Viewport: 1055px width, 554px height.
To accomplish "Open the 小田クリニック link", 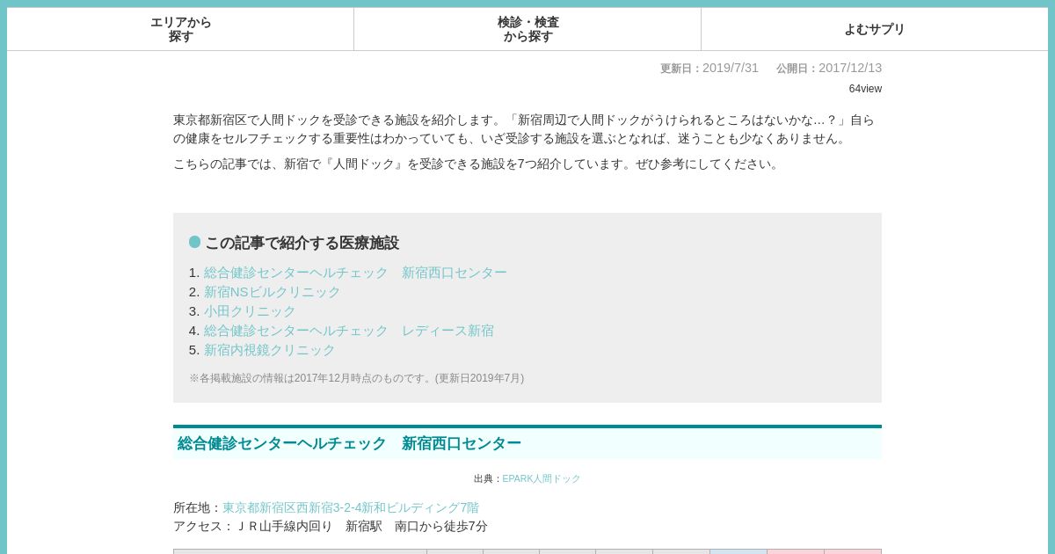I will click(250, 311).
